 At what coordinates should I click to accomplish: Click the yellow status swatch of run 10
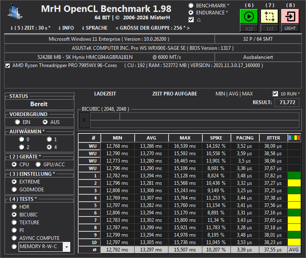(294, 242)
